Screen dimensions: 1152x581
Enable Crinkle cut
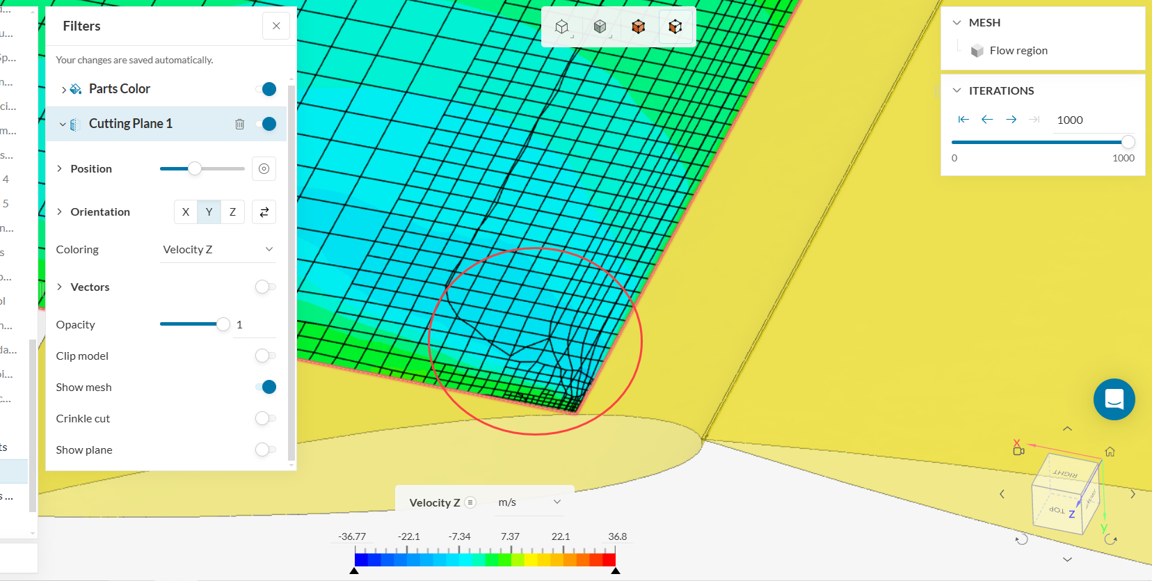tap(266, 418)
